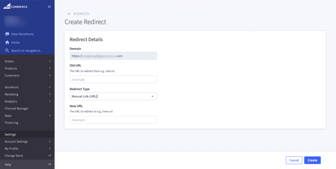
Task: Select Settings in sidebar
Action: pyautogui.click(x=10, y=134)
